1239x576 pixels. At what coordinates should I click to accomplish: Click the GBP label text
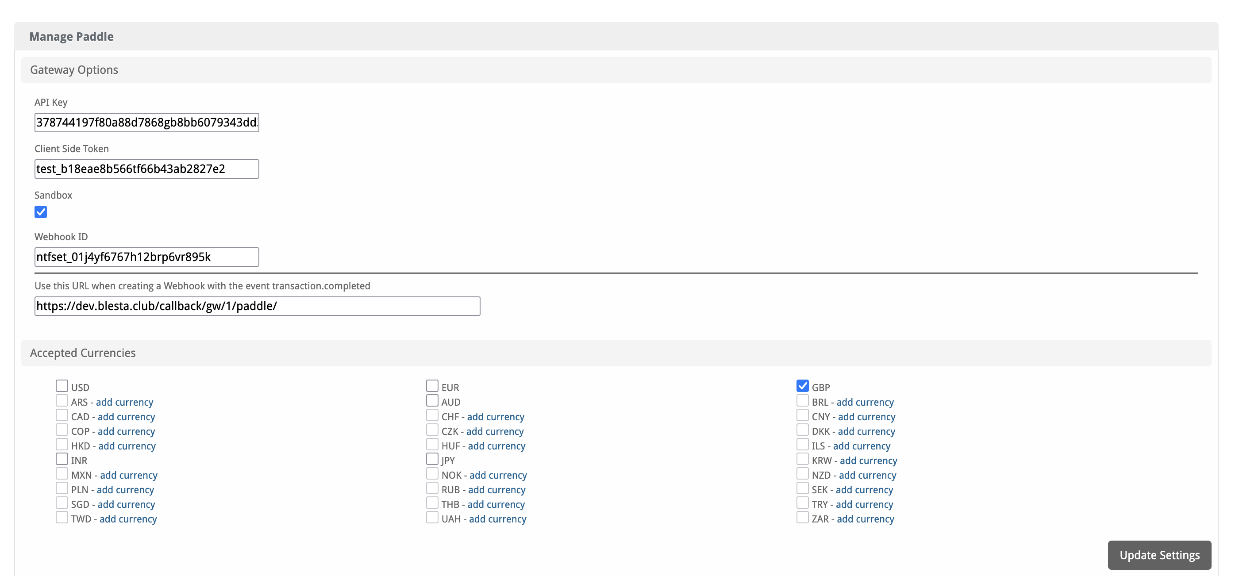821,388
